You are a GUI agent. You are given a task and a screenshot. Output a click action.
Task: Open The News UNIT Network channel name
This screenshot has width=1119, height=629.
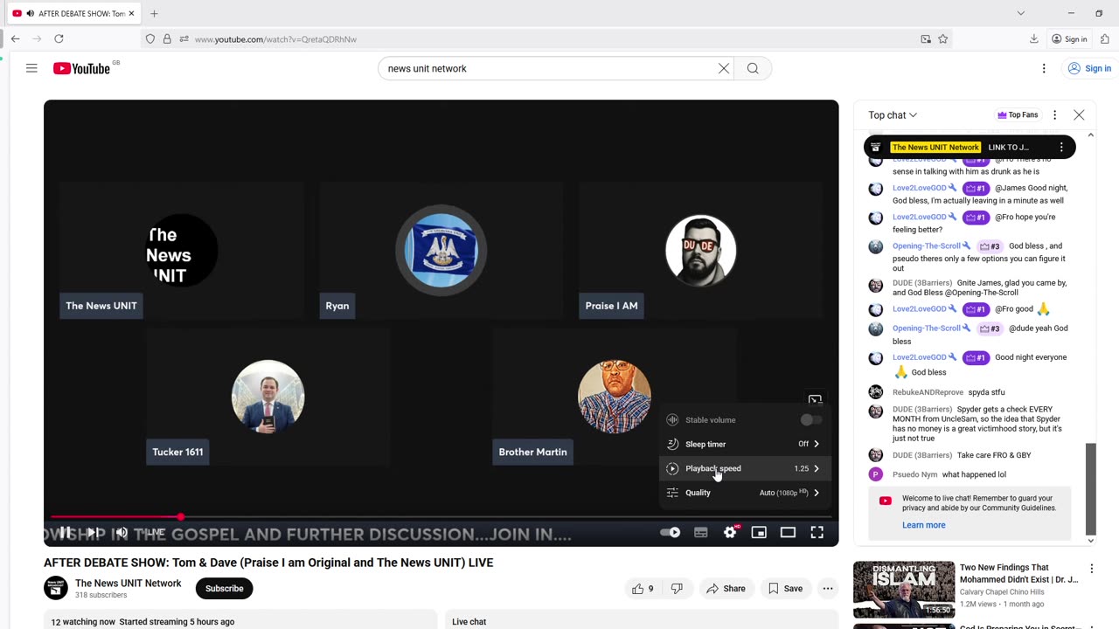point(129,584)
